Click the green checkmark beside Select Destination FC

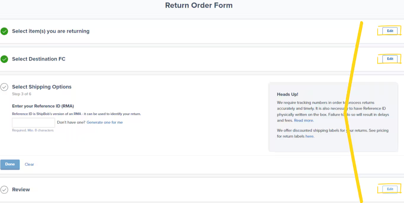(4, 59)
